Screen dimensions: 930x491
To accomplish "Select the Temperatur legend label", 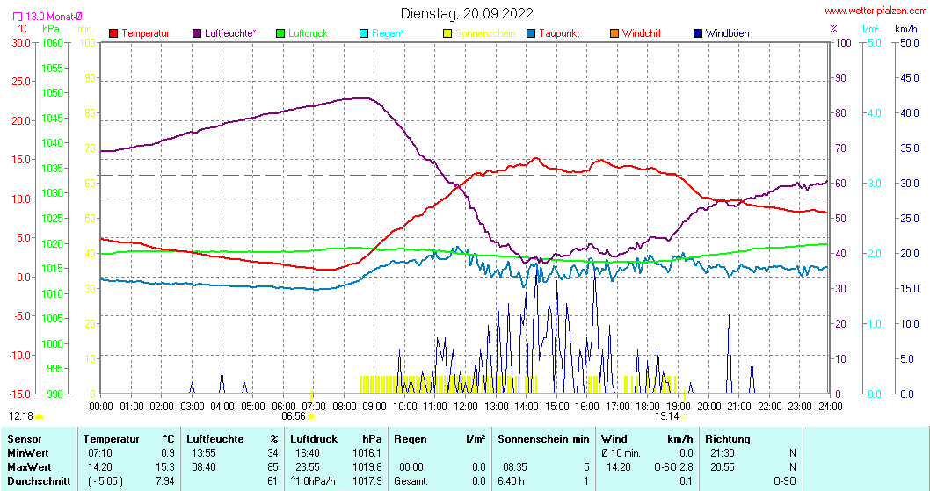I will (x=145, y=33).
